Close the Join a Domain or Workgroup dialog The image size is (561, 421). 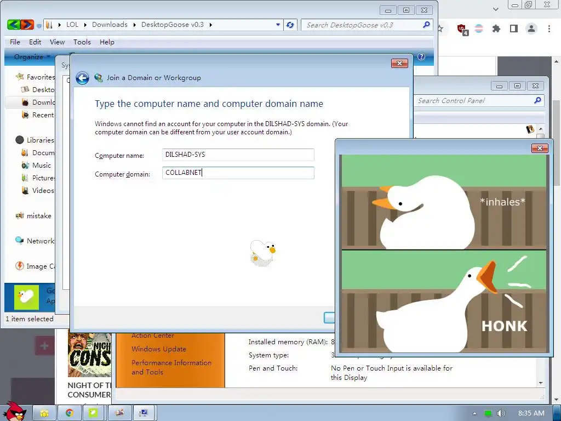point(399,64)
